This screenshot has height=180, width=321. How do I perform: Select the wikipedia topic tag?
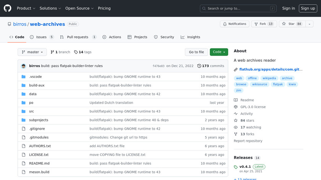269,78
